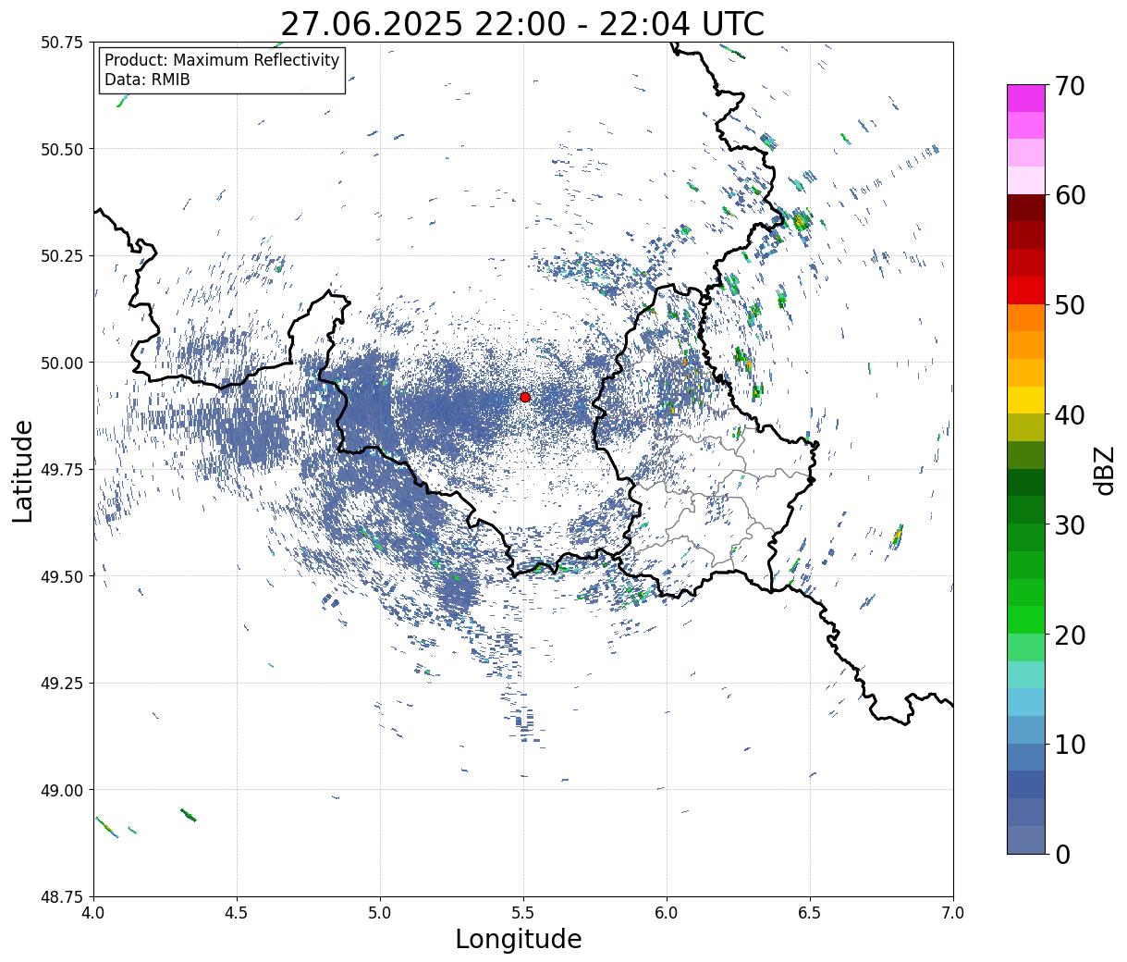Click the Latitude axis label

(x=23, y=471)
